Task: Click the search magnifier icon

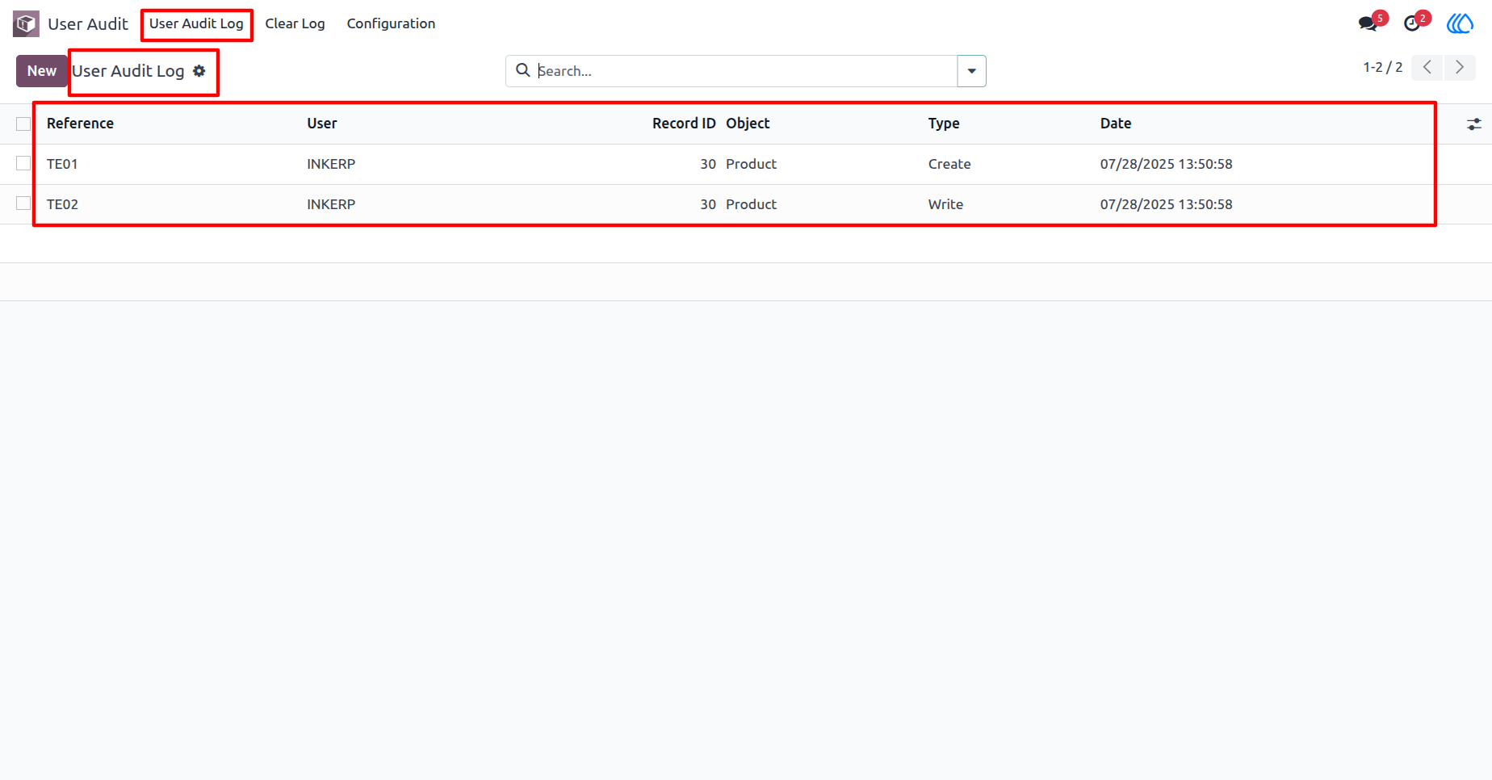Action: (523, 70)
